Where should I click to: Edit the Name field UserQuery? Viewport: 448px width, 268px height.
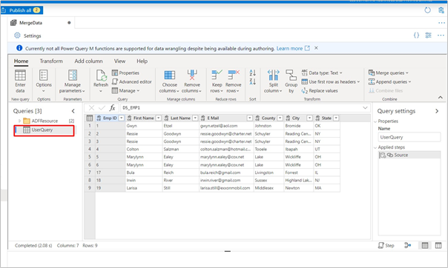(409, 137)
